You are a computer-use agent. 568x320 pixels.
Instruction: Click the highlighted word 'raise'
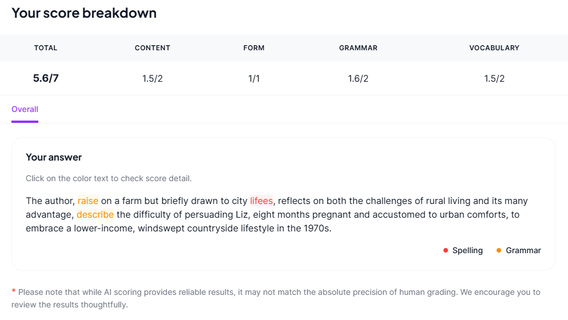coord(88,201)
